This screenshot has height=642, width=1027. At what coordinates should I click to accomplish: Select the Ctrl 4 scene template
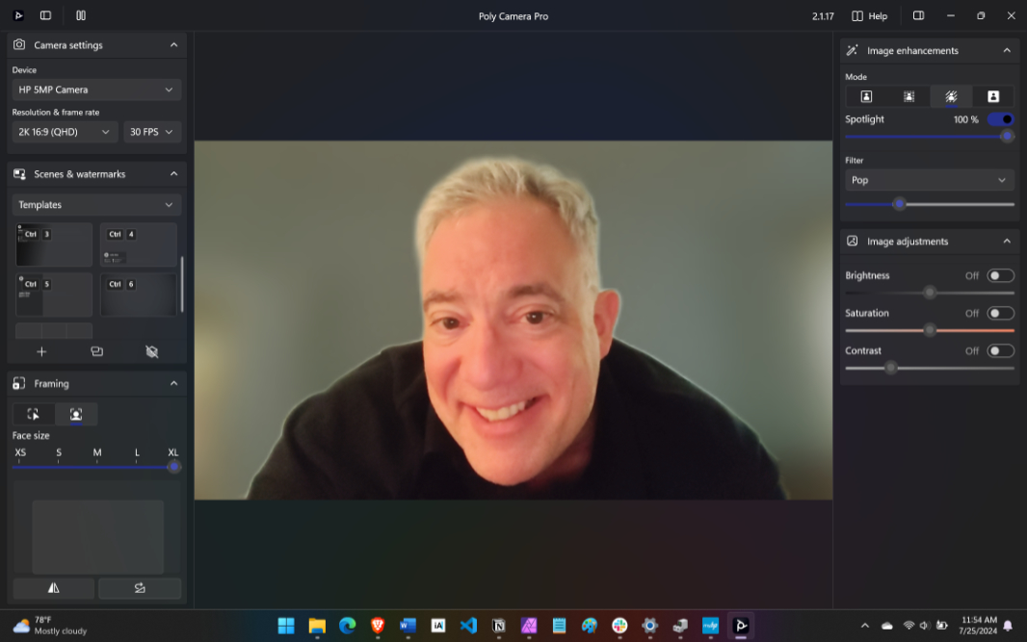point(138,244)
